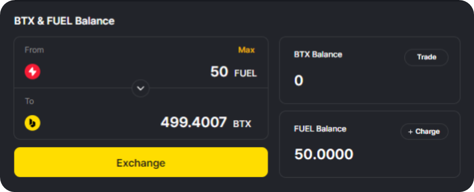Click the FUEL Balance value 50.0000

point(324,154)
